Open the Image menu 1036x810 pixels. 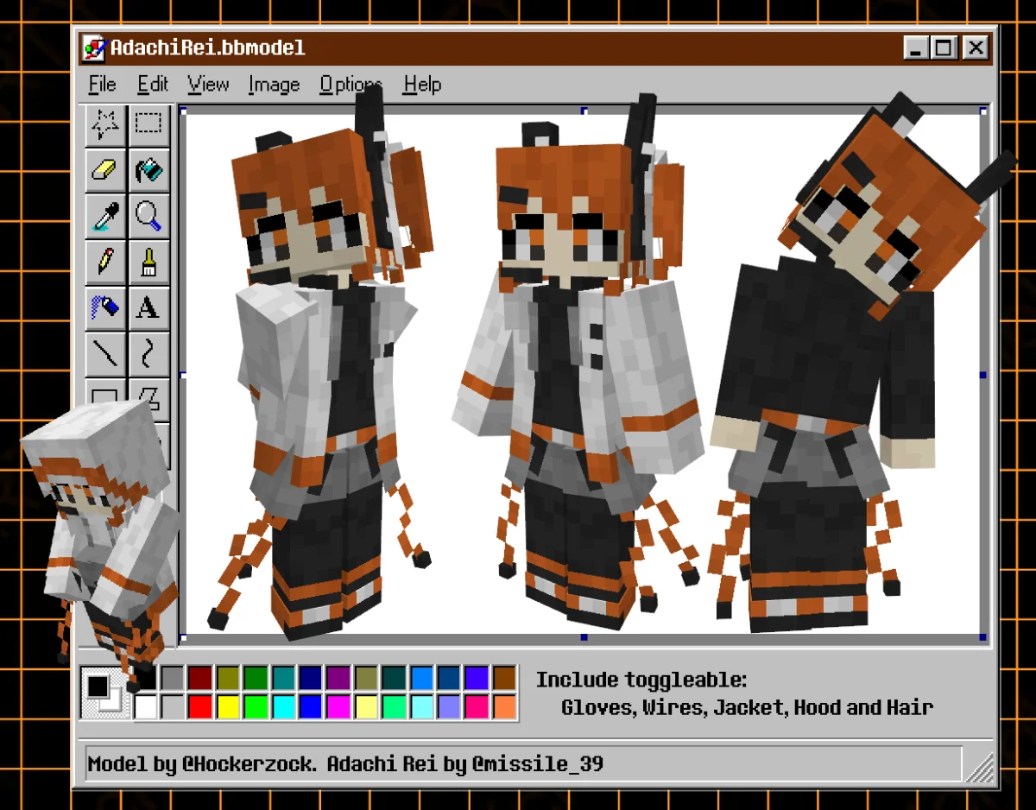274,85
